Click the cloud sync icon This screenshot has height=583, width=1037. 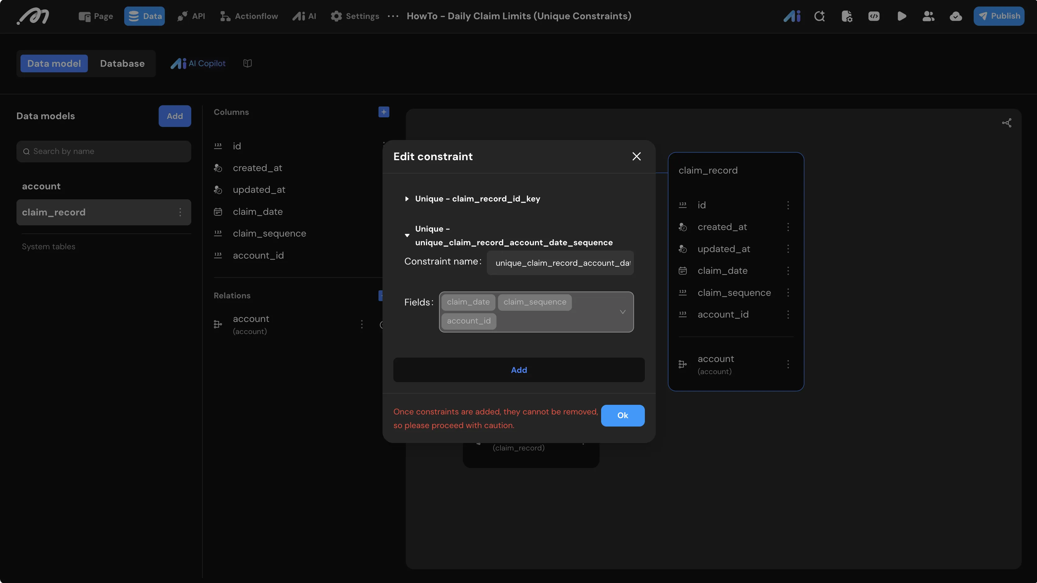(x=956, y=16)
